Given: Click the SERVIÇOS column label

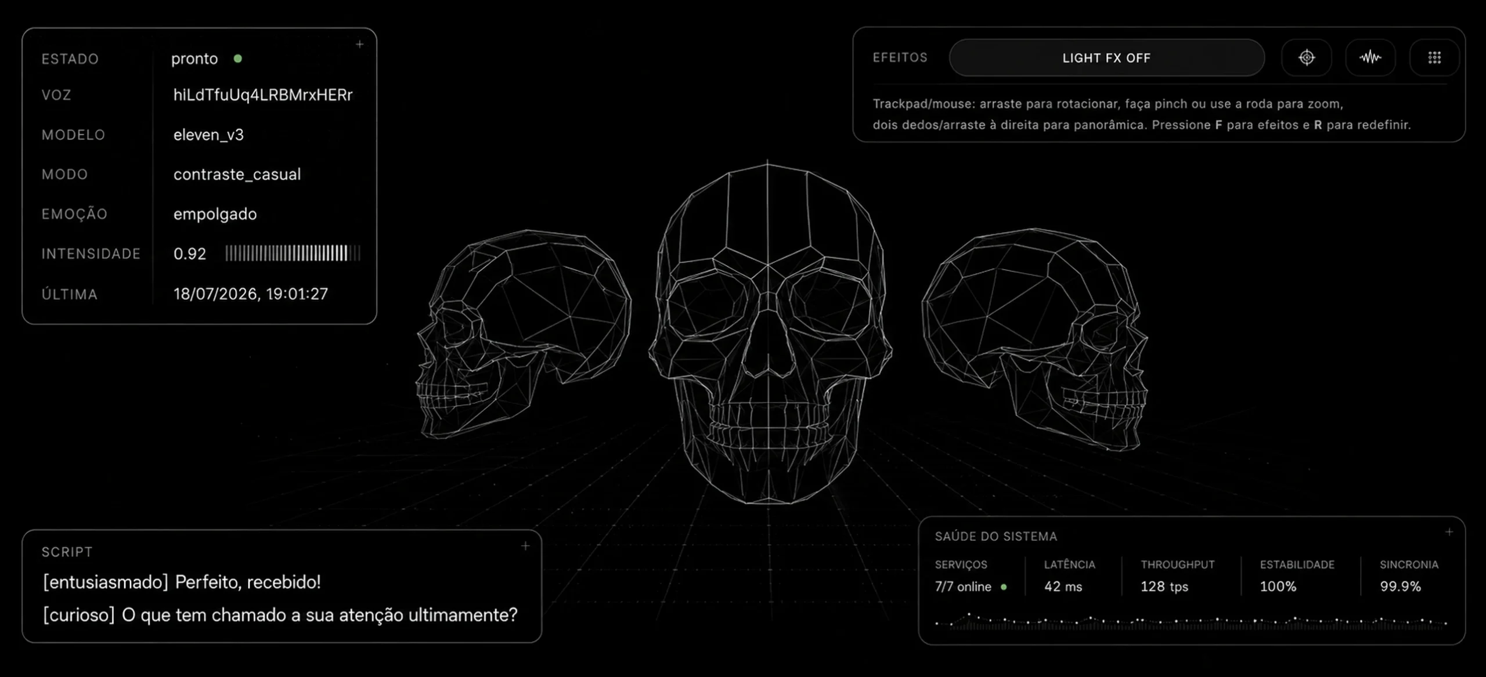Looking at the screenshot, I should click(961, 564).
